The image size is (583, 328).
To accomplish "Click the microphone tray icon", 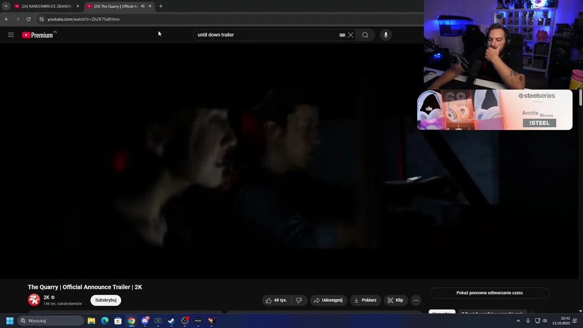I will pyautogui.click(x=528, y=321).
